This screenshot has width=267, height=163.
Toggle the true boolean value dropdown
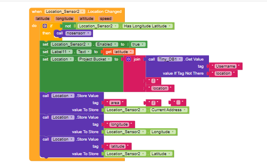click(138, 44)
